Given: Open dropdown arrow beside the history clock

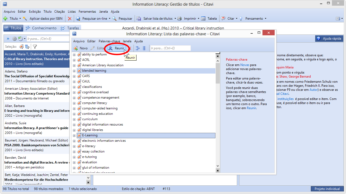Looking at the screenshot, I should (25, 39).
